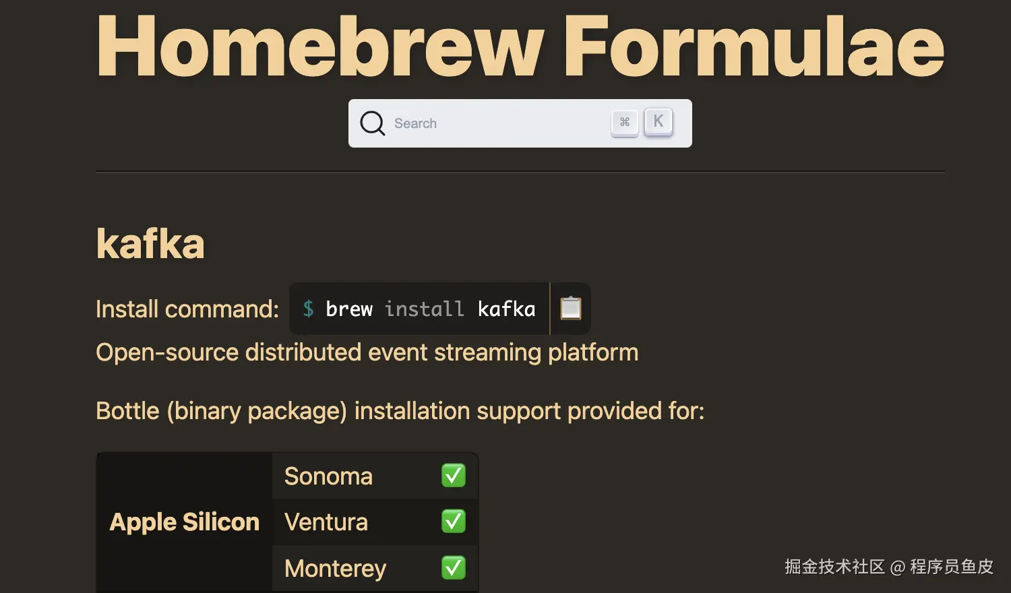This screenshot has width=1011, height=593.
Task: Open the Homebrew Formulae title link
Action: click(520, 46)
